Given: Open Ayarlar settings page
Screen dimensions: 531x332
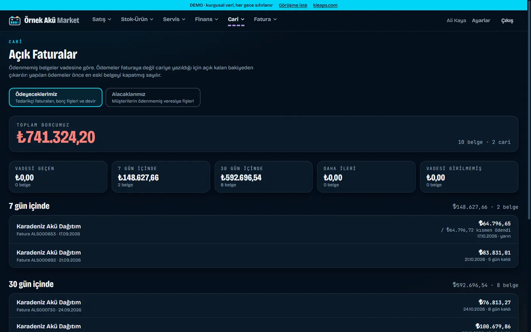Looking at the screenshot, I should tap(481, 20).
